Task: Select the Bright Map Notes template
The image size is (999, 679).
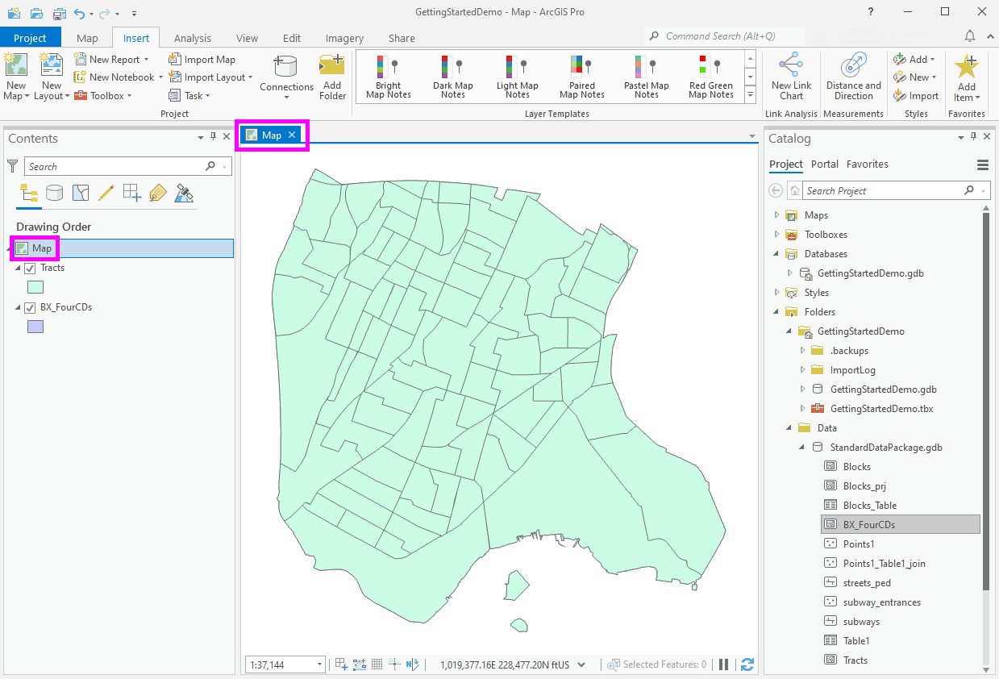Action: click(x=388, y=77)
